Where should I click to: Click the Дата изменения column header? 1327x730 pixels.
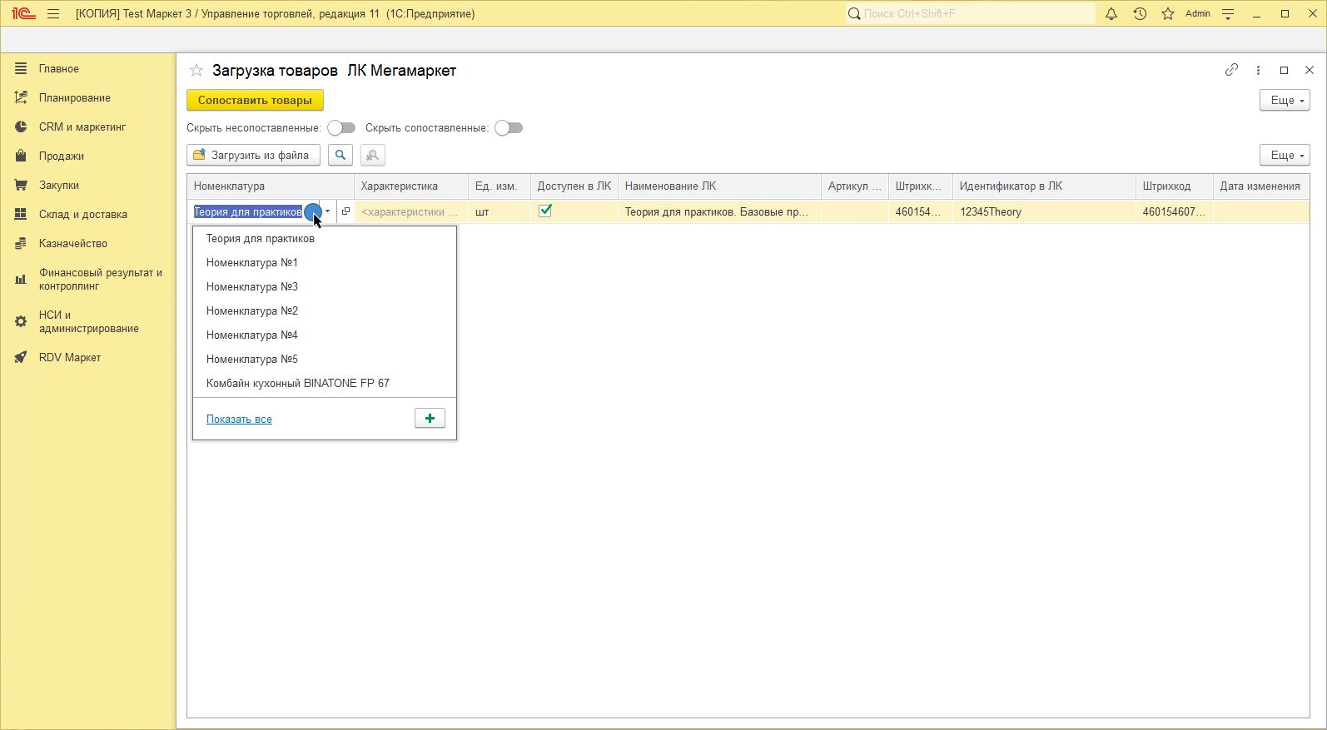[x=1260, y=186]
